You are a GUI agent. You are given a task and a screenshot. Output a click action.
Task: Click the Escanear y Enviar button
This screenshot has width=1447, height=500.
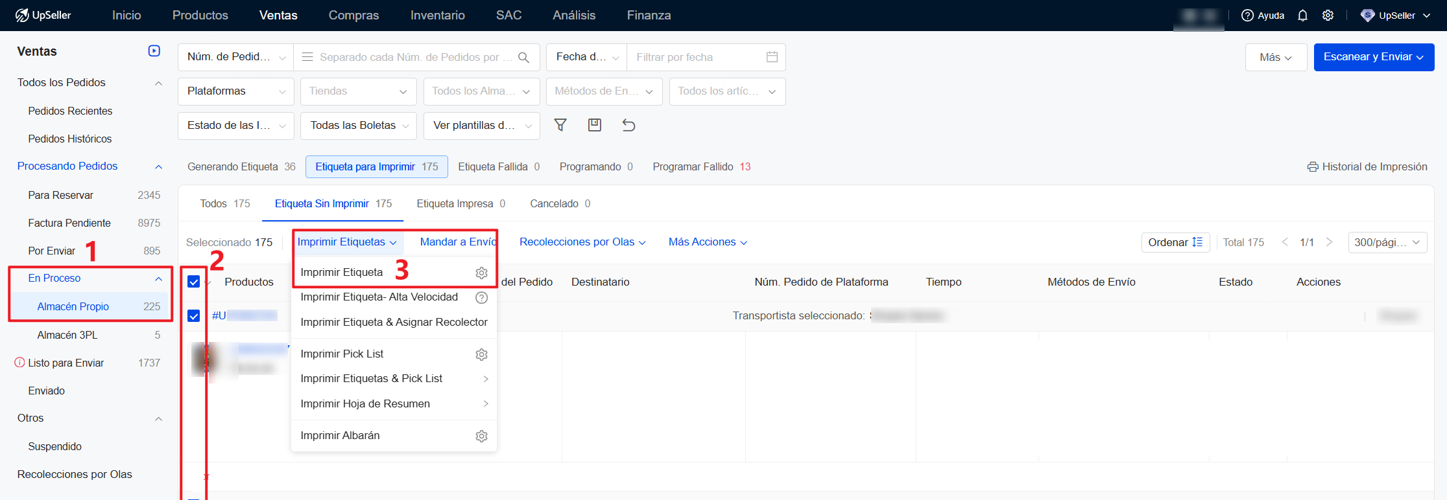pos(1373,57)
